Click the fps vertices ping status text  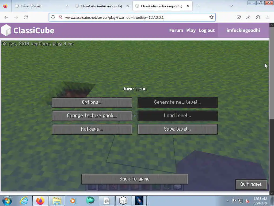click(37, 44)
